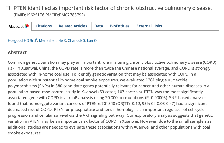Click the red-blue annotation icon on Abstract tab
Viewport: 224px width, 143px height.
coord(27,26)
